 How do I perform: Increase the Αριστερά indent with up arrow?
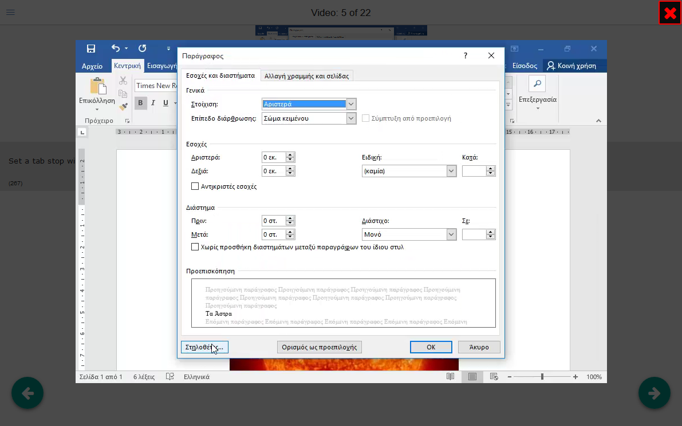[290, 155]
